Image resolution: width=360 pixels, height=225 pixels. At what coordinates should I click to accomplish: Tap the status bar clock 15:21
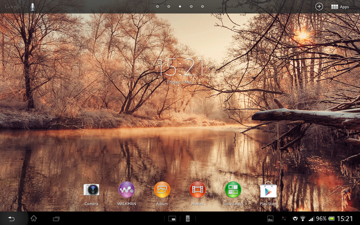point(345,219)
